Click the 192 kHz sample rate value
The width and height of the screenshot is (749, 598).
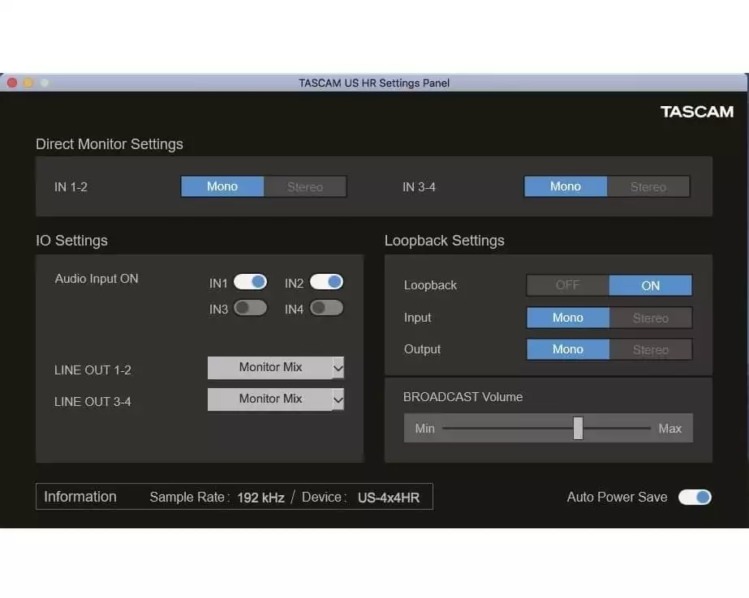click(x=260, y=498)
